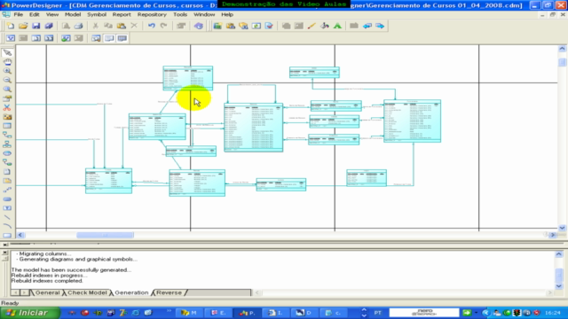
Task: Click the PowerDesigner 'P.' taskbar button
Action: pos(248,313)
